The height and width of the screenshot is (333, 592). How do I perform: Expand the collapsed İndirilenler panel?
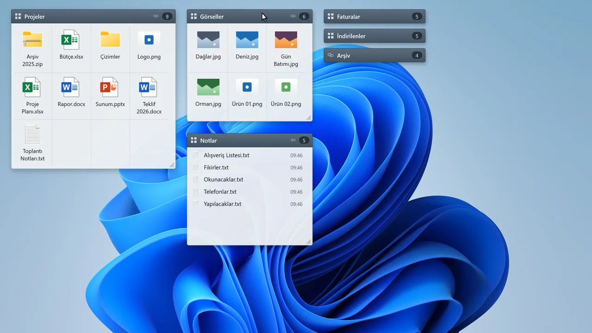click(x=375, y=36)
